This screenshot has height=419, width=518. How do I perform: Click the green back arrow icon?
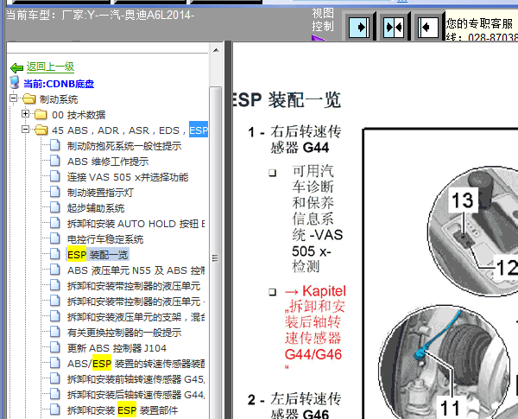[x=16, y=67]
